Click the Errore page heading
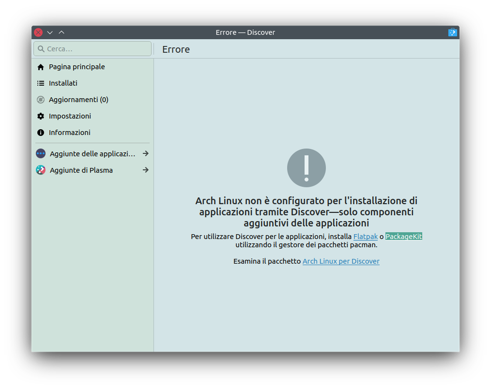Image resolution: width=491 pixels, height=389 pixels. coord(176,50)
